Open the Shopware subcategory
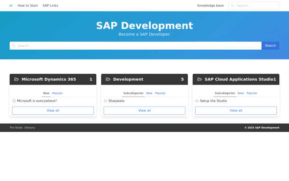The image size is (289, 181). tap(116, 101)
